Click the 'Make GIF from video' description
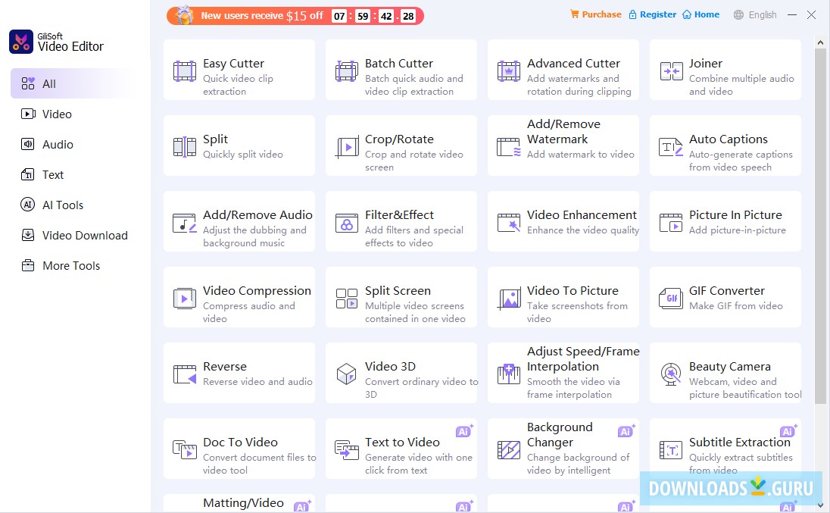The height and width of the screenshot is (513, 830). coord(736,305)
